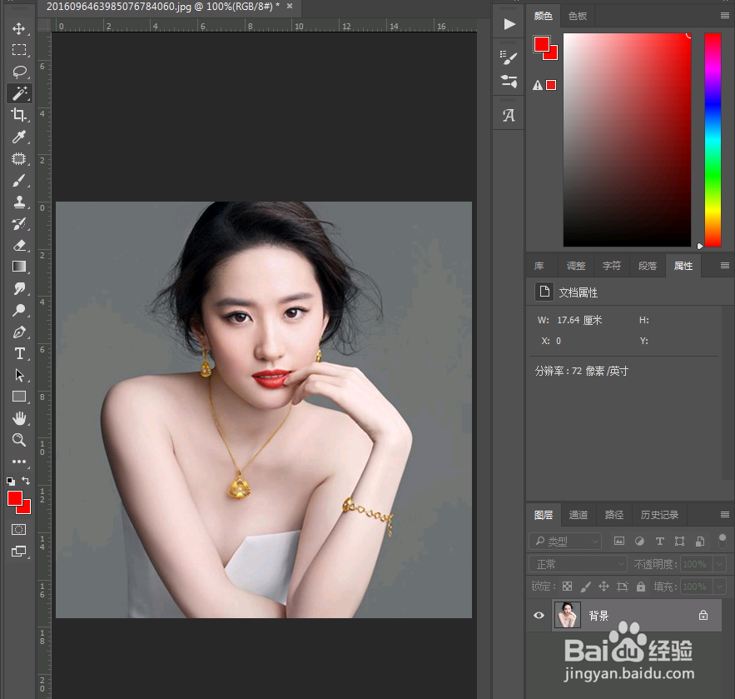This screenshot has width=735, height=699.
Task: Select the Path Selection tool
Action: tap(19, 375)
